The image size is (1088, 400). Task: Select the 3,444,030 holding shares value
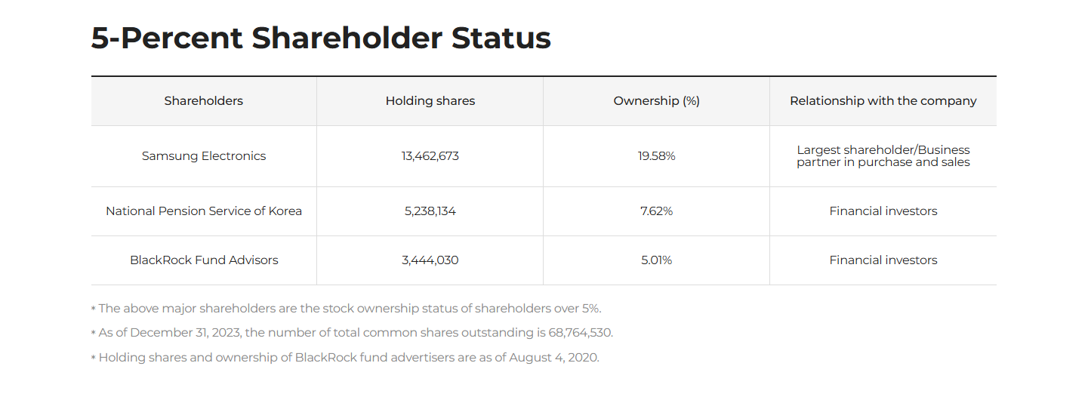430,260
